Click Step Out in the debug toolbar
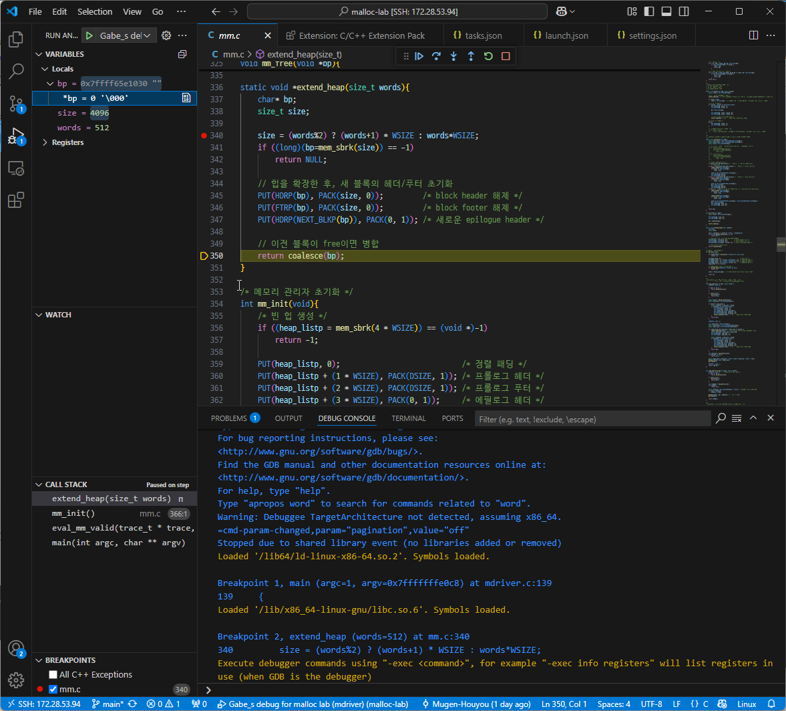 471,56
